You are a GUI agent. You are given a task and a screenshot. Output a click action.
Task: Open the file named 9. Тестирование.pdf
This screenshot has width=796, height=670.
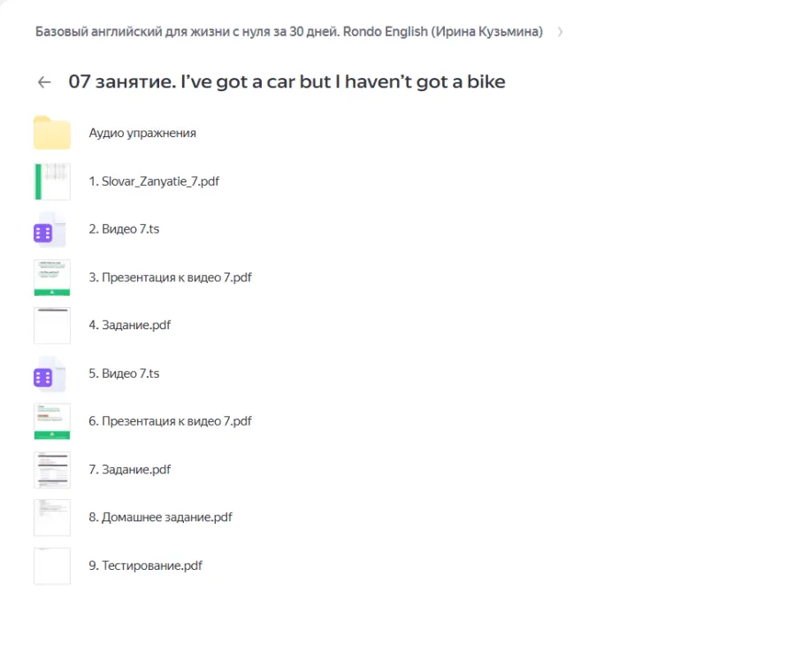(x=145, y=565)
